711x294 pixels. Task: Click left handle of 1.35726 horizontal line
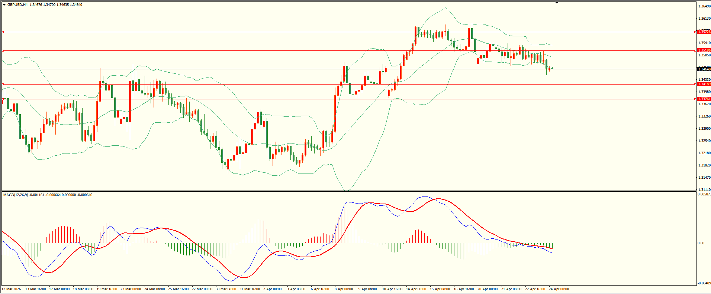[x=3, y=32]
